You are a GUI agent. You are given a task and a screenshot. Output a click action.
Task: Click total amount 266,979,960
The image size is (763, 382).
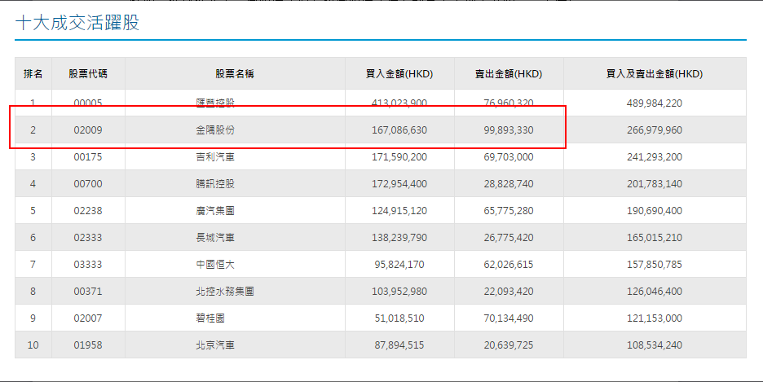click(655, 130)
